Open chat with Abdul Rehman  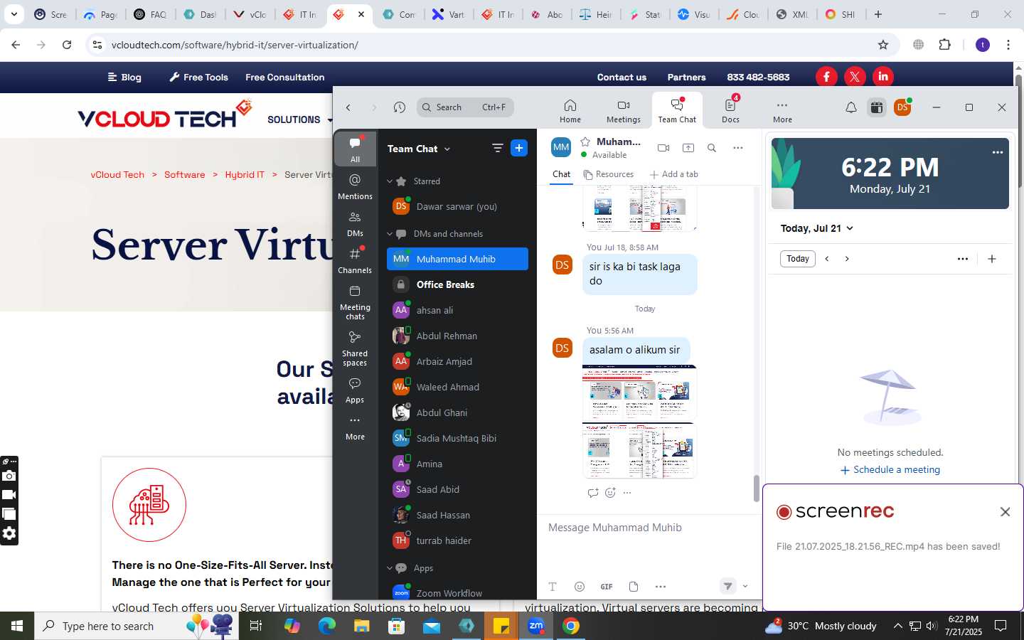(x=457, y=336)
